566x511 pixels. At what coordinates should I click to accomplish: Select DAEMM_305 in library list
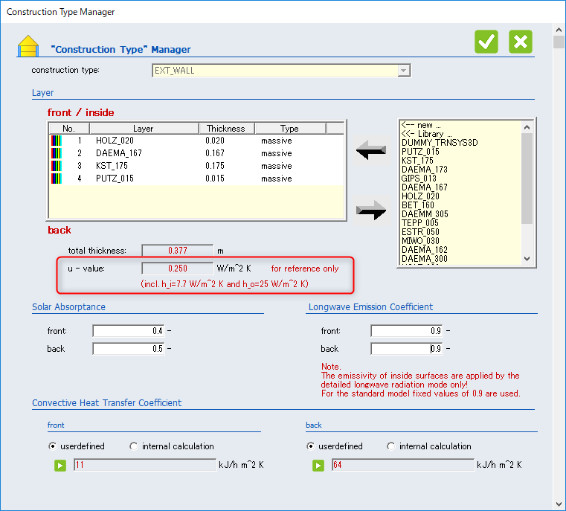pyautogui.click(x=425, y=214)
